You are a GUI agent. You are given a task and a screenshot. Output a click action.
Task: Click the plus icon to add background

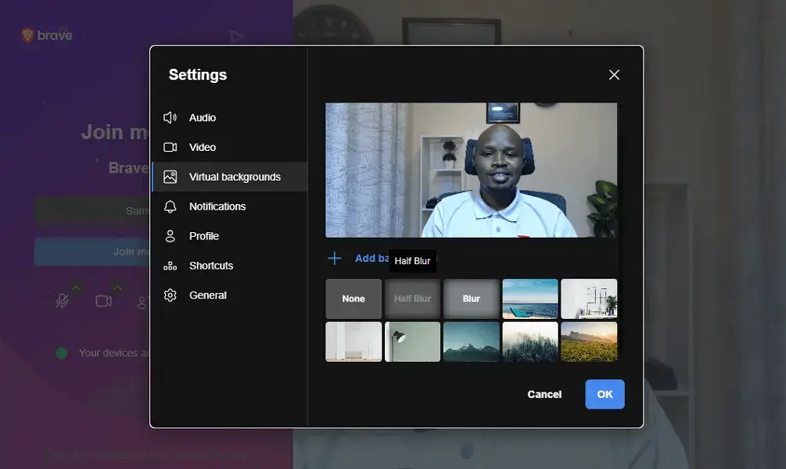pyautogui.click(x=334, y=259)
